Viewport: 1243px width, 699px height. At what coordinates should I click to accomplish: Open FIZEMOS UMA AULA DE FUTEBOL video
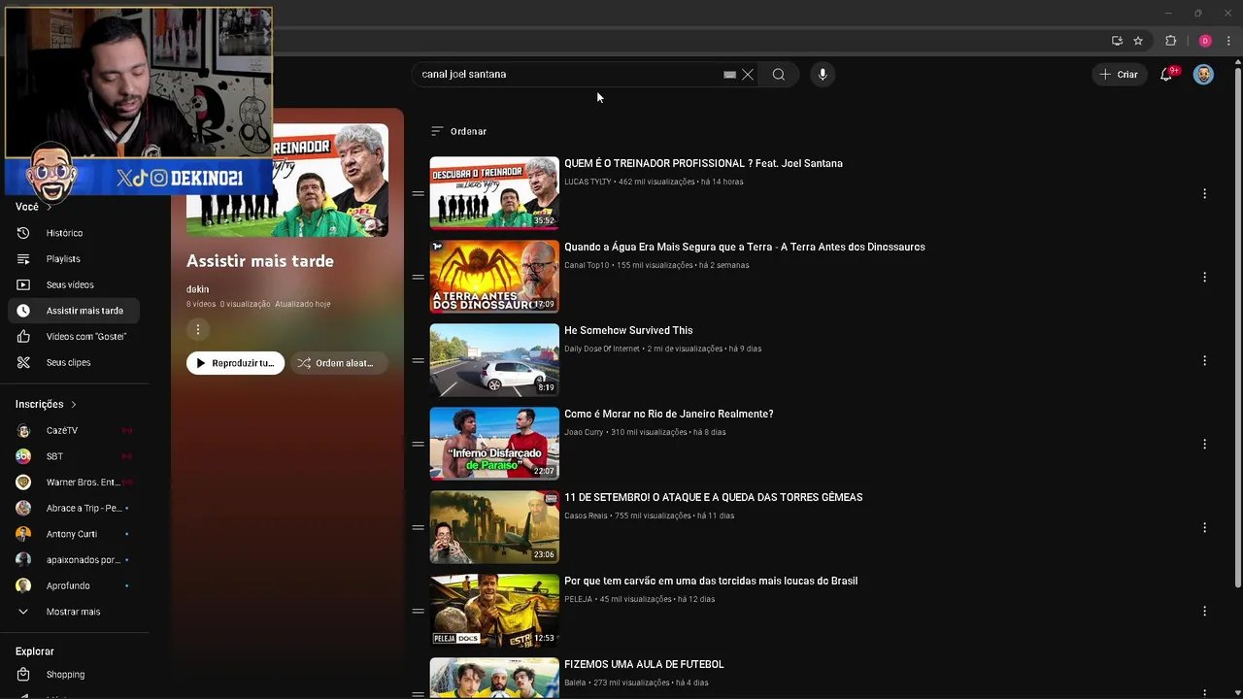tap(644, 664)
